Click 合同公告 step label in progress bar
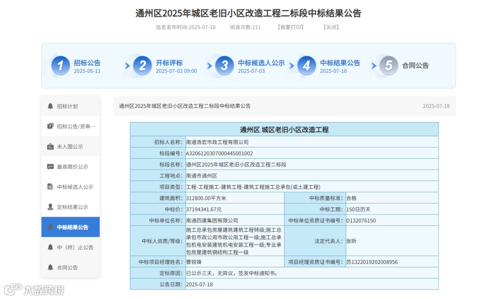 [x=415, y=65]
